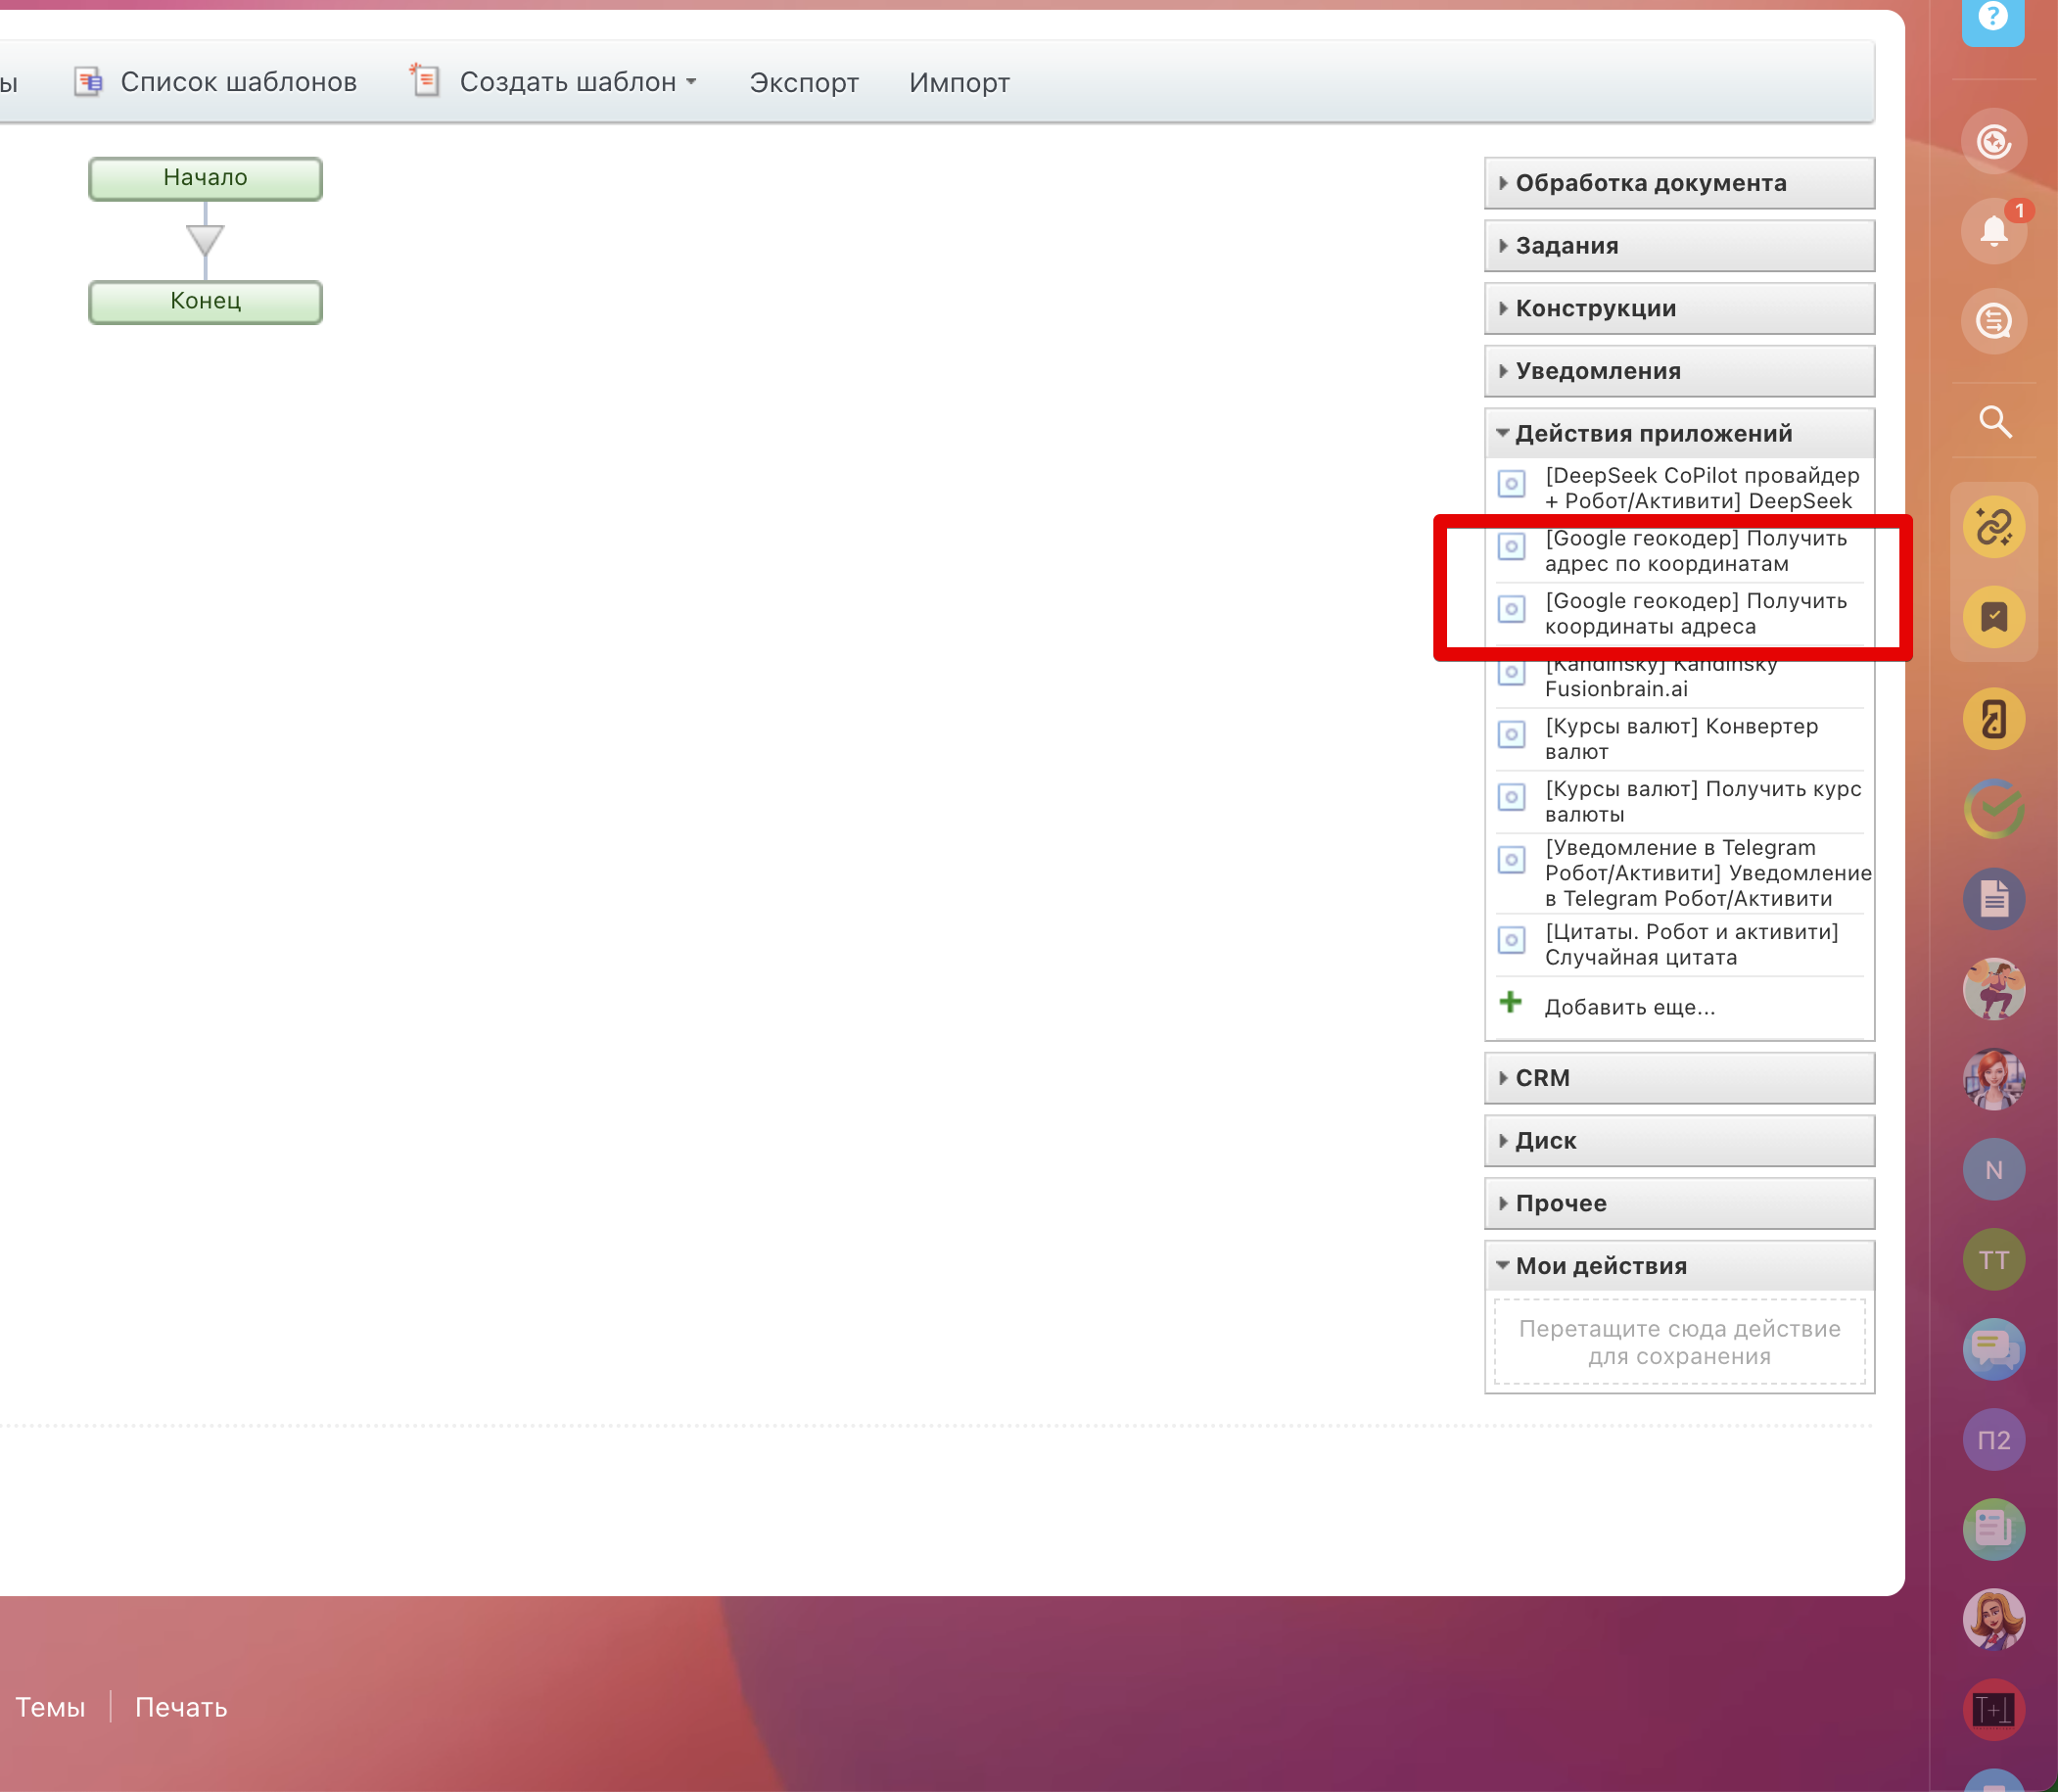Click the green plus Добавить еще icon

point(1510,1002)
